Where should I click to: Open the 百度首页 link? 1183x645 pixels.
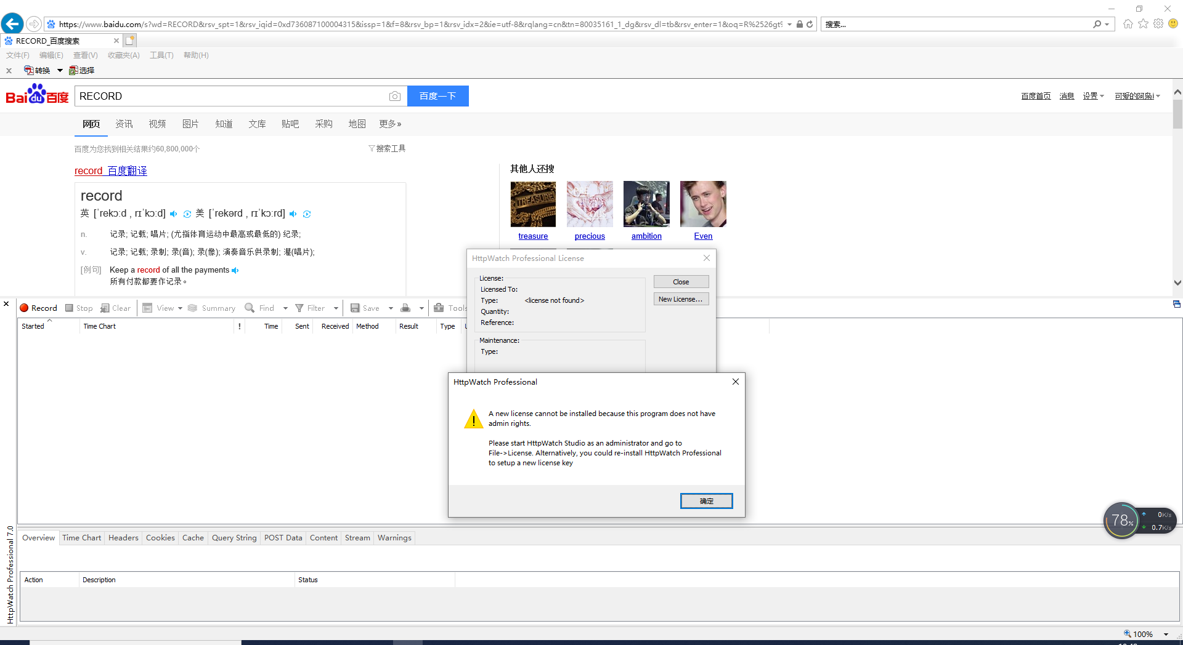coord(1036,96)
